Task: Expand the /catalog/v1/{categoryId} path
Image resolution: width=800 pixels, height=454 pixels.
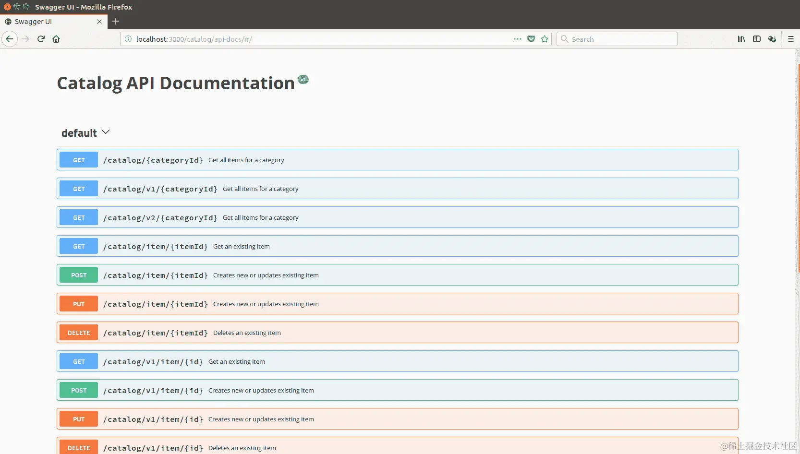Action: [160, 189]
